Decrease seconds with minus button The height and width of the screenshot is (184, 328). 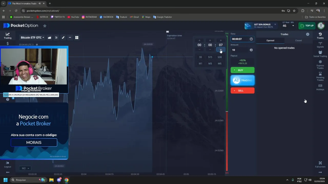click(221, 50)
